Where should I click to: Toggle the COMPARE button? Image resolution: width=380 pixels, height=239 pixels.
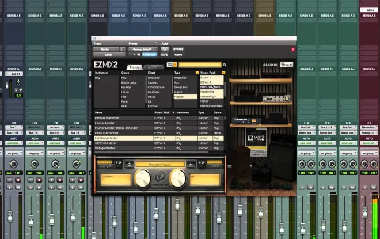(x=149, y=55)
